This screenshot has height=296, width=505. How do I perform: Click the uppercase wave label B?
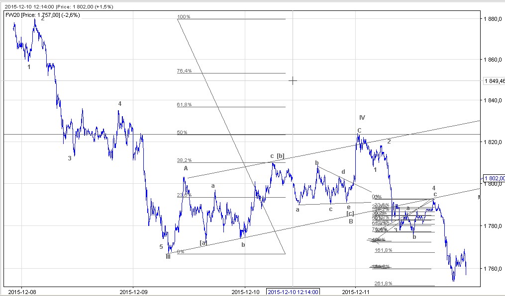pos(351,222)
